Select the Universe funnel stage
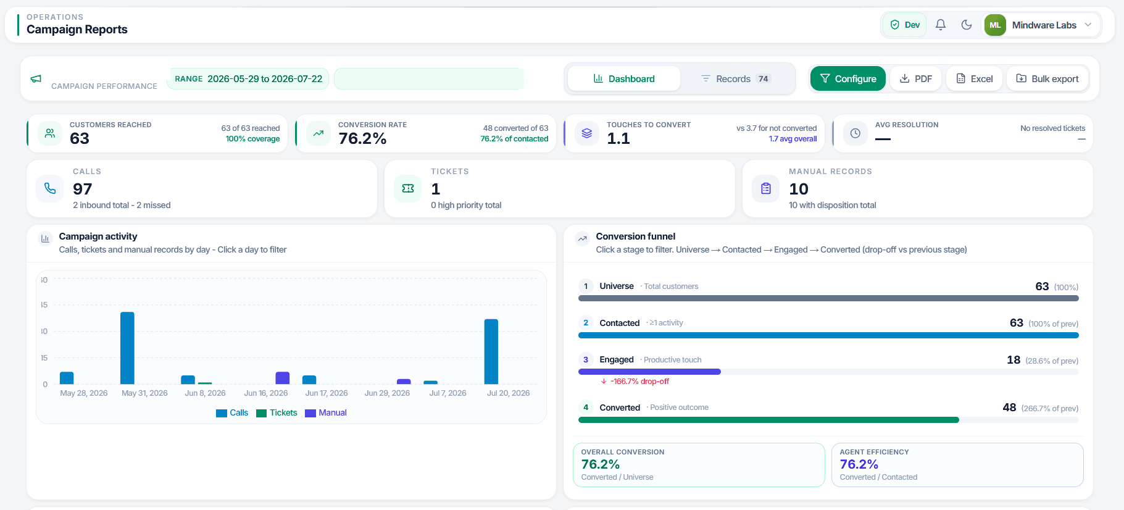The height and width of the screenshot is (510, 1124). click(x=828, y=290)
